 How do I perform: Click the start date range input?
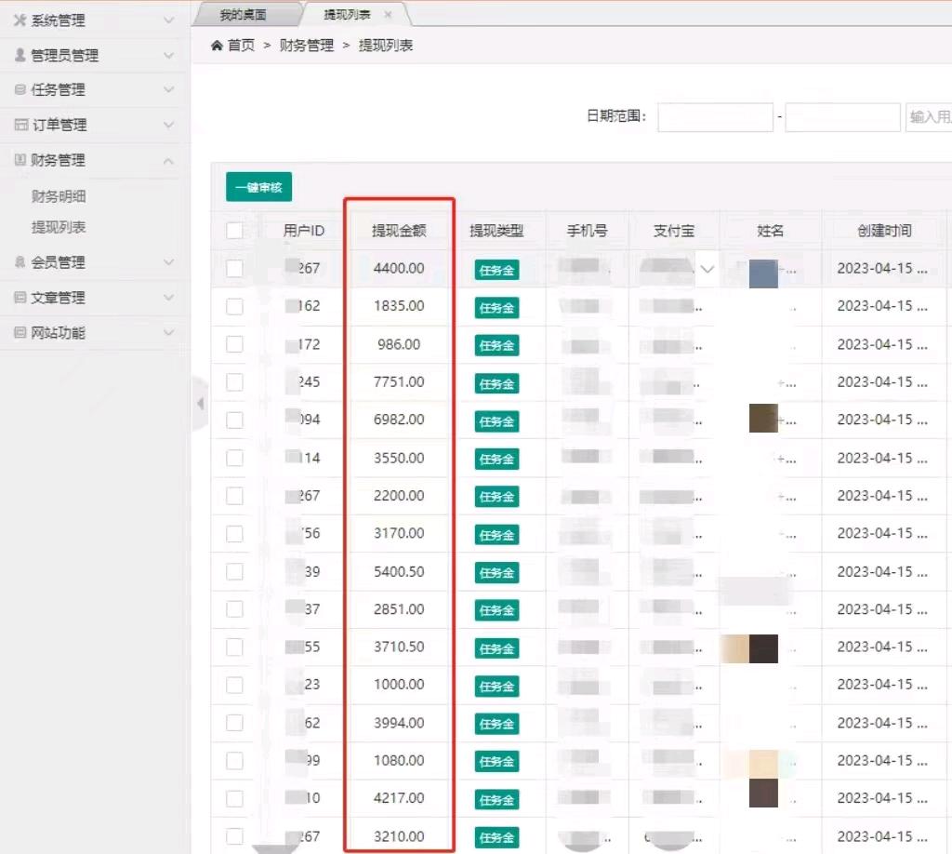pyautogui.click(x=715, y=117)
